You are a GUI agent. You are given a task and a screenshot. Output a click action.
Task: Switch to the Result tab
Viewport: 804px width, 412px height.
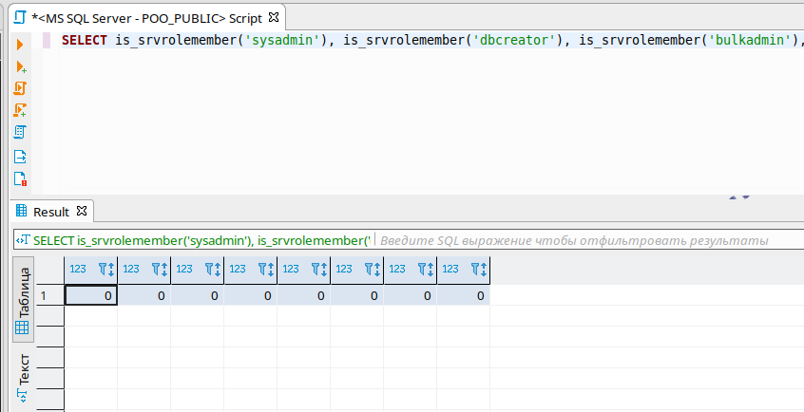pos(50,212)
